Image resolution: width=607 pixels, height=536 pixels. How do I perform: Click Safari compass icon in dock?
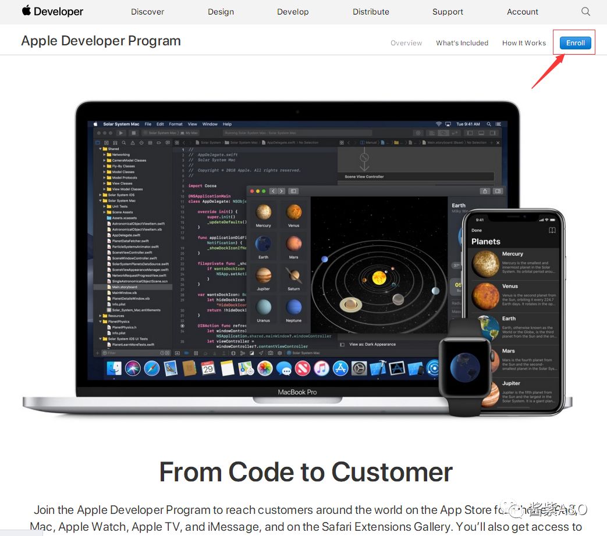tap(152, 368)
